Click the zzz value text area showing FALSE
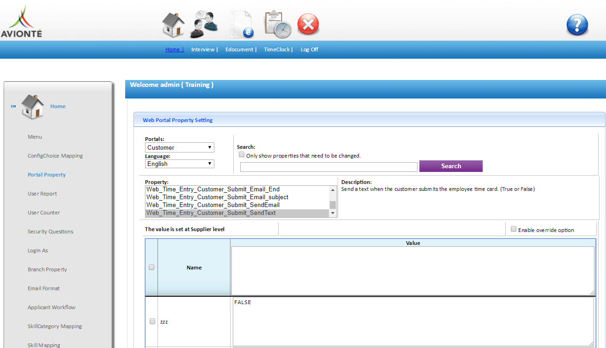 [x=413, y=322]
